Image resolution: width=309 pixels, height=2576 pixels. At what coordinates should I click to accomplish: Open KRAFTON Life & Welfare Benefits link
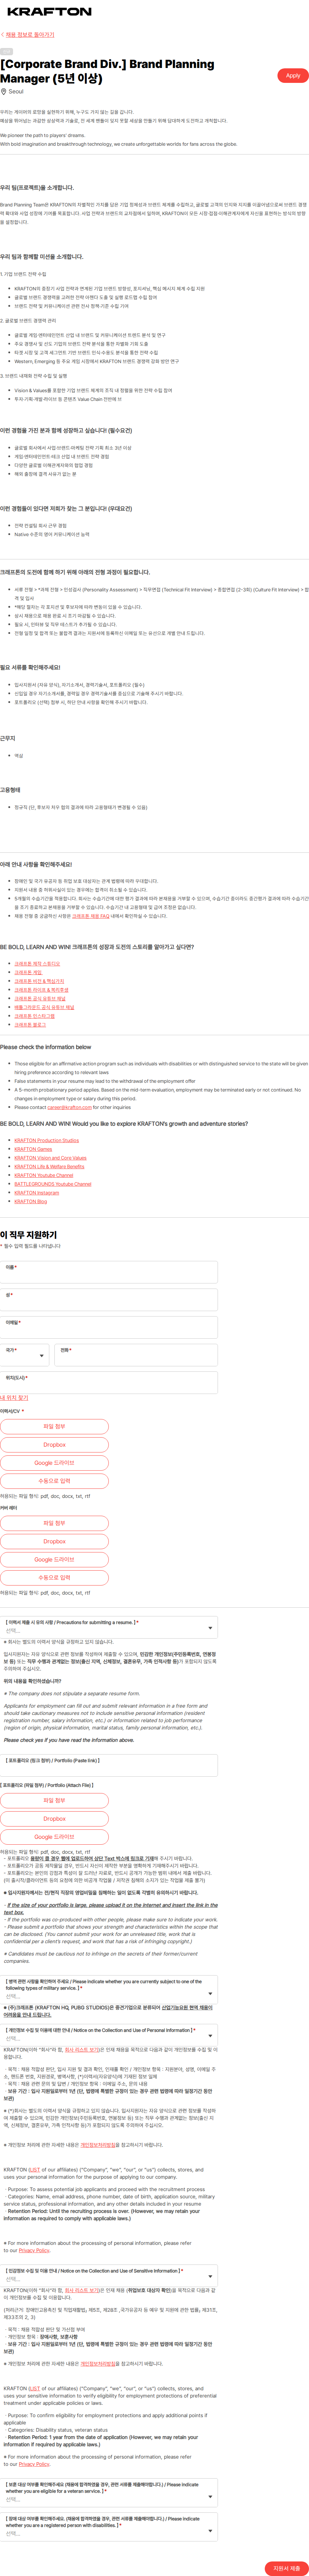[50, 1167]
